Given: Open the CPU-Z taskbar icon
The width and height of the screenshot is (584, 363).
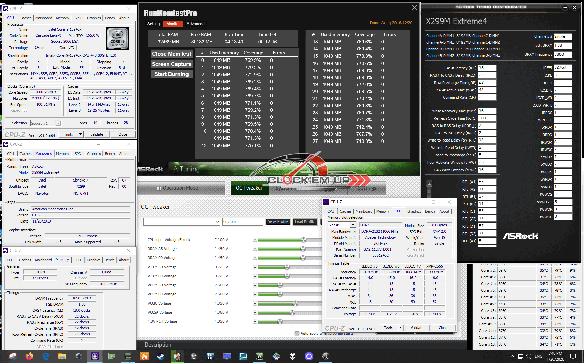Looking at the screenshot, I should point(95,356).
